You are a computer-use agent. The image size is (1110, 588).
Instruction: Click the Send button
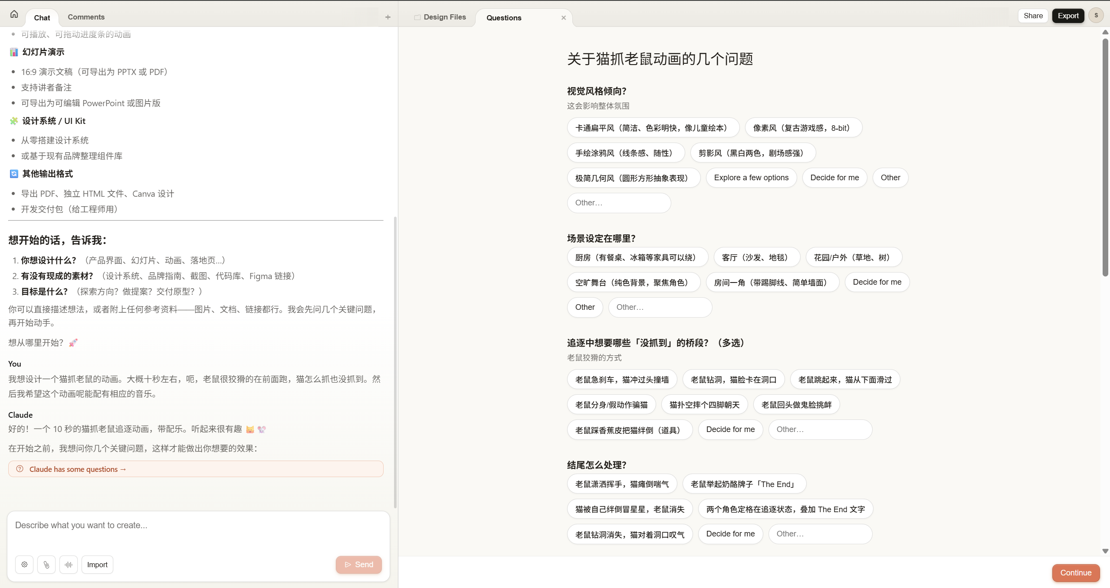point(359,565)
